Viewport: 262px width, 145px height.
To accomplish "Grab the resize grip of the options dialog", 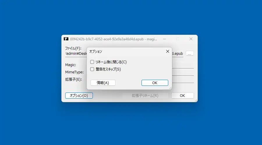I will [170, 88].
